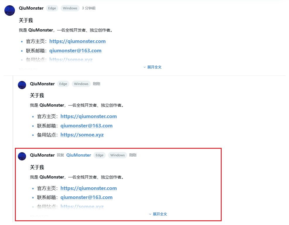Open https://somoe.xyz link in second comment

click(x=82, y=135)
